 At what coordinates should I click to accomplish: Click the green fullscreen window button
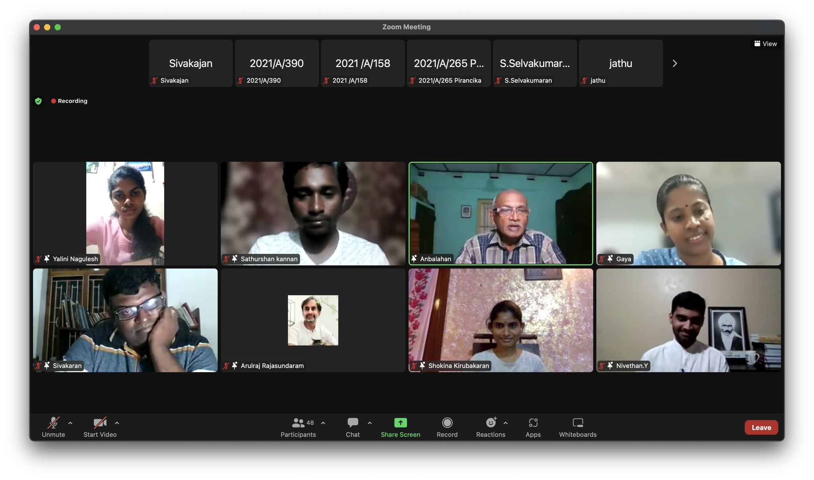coord(58,27)
